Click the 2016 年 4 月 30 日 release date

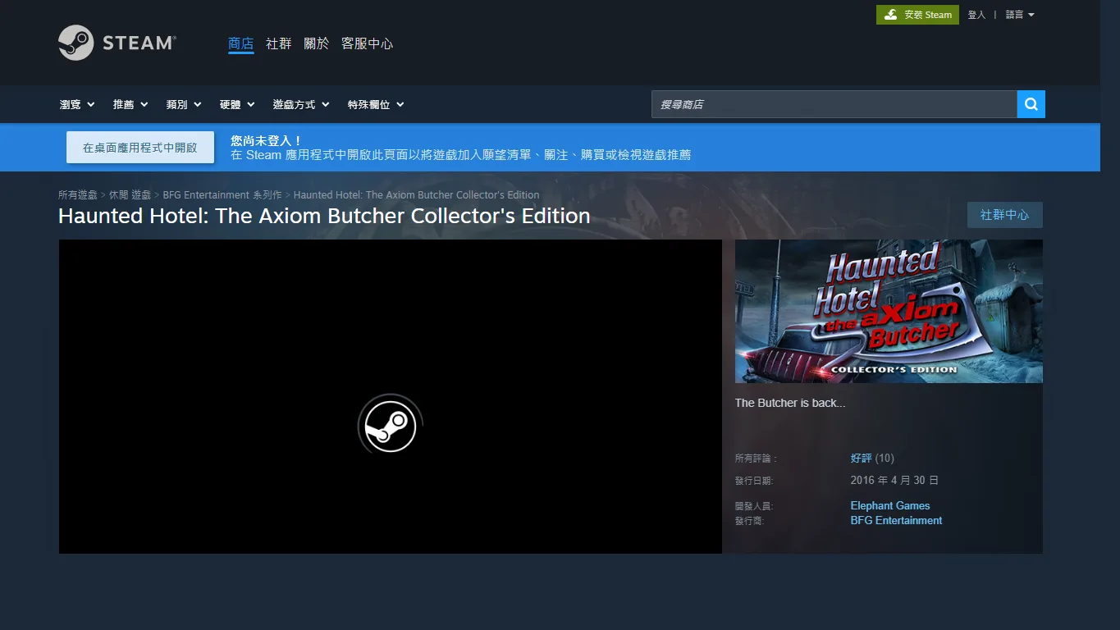point(894,480)
